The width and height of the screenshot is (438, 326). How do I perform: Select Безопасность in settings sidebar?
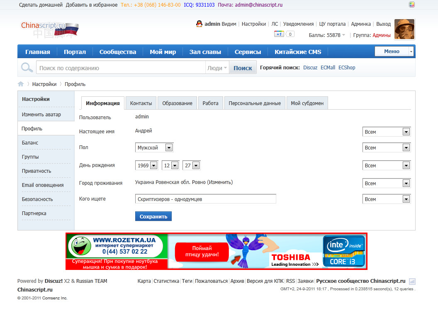click(37, 199)
